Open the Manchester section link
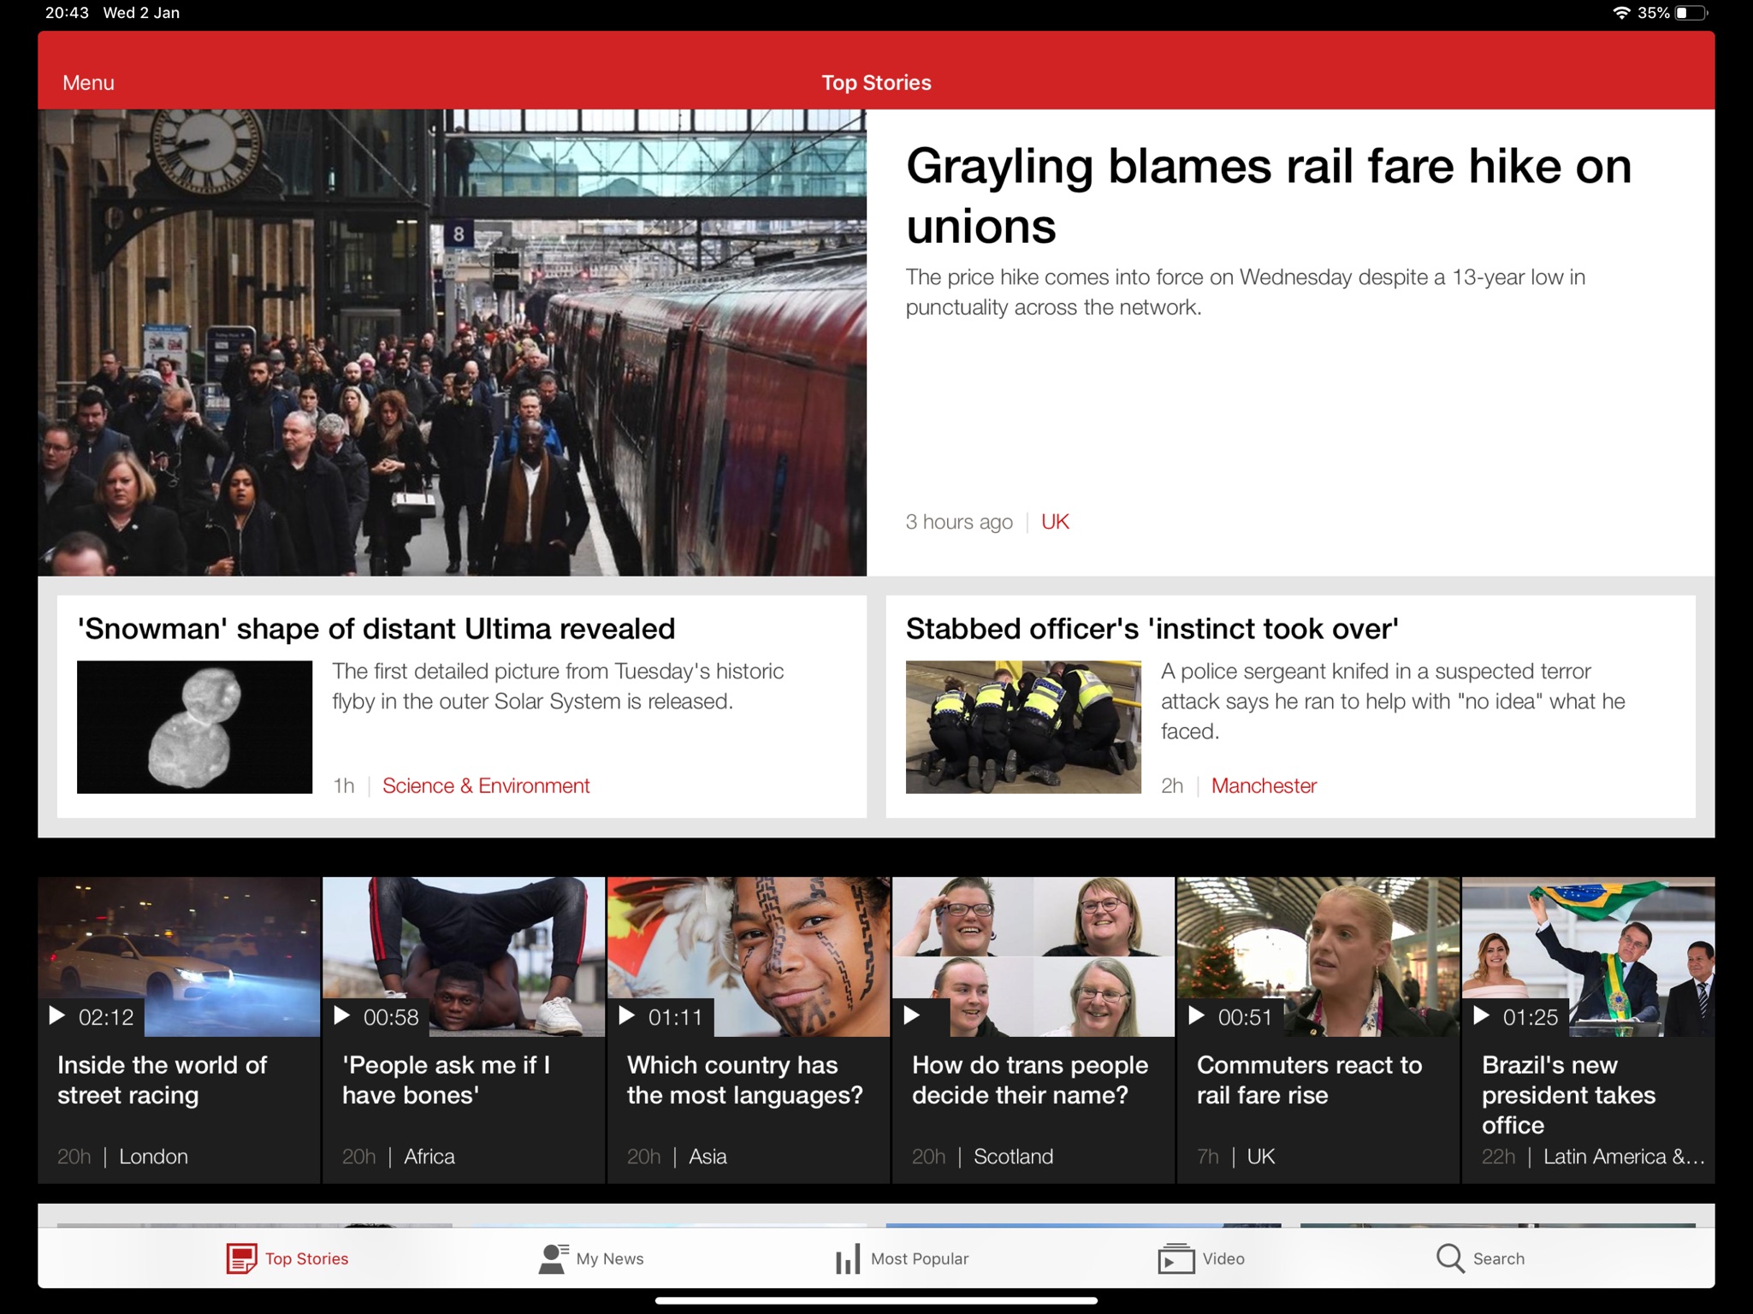Image resolution: width=1753 pixels, height=1314 pixels. 1264,785
